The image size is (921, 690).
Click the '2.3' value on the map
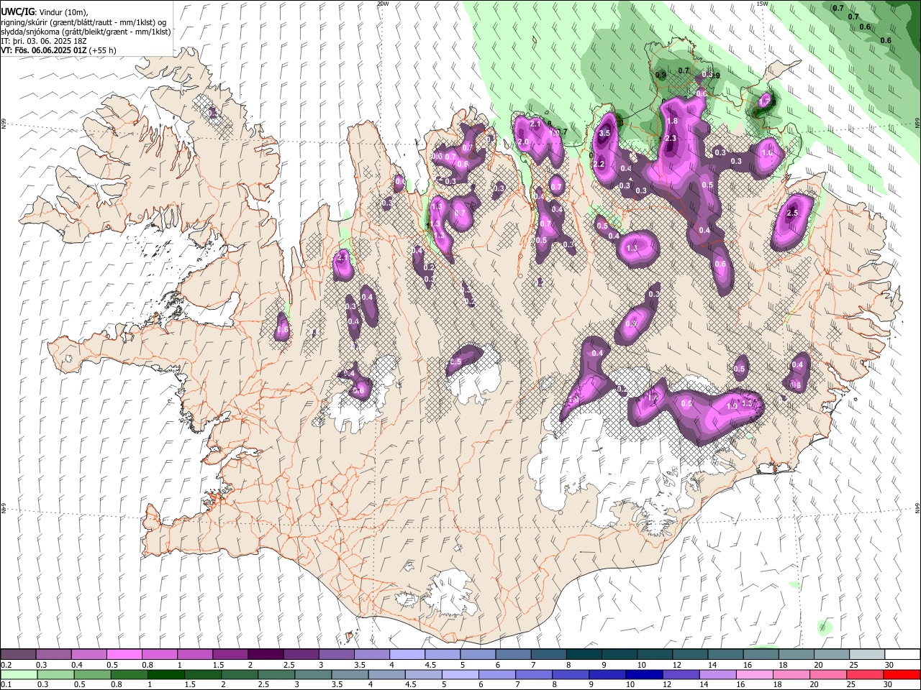coord(671,138)
